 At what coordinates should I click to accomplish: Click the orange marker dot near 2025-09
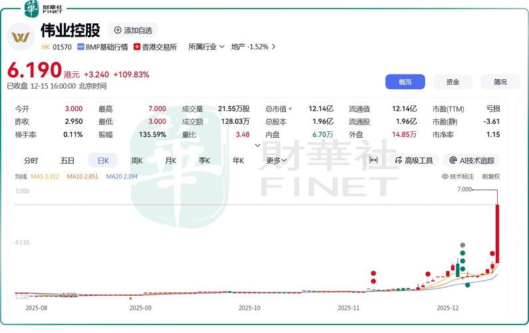130,298
